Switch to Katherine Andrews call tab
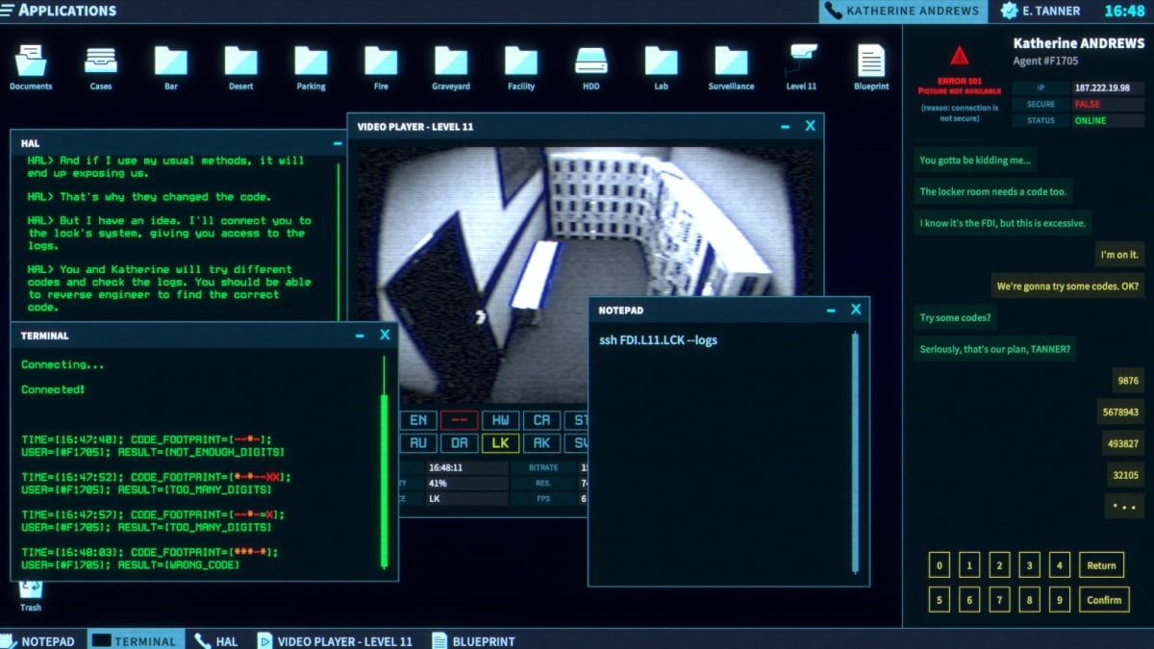Image resolution: width=1154 pixels, height=649 pixels. [x=903, y=12]
